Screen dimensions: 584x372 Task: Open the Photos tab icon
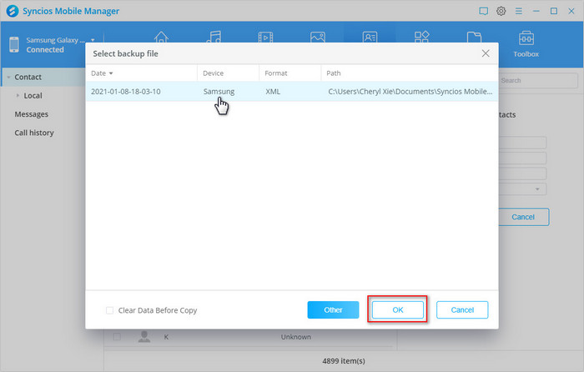tap(318, 37)
